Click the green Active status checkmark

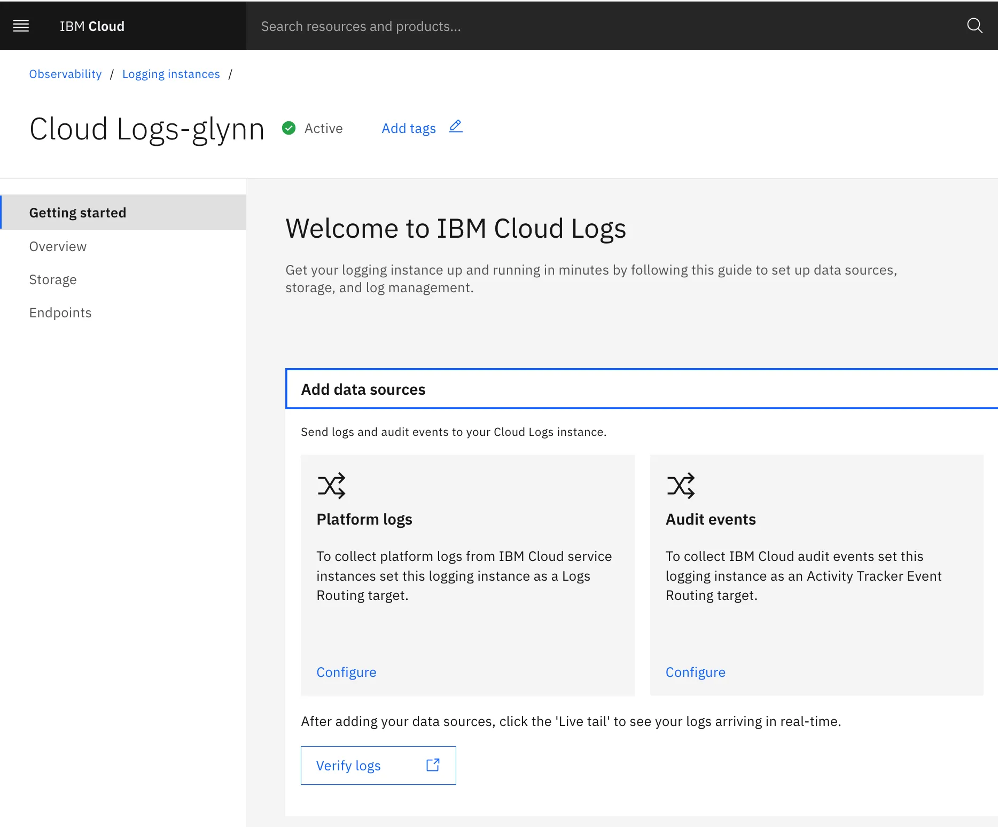tap(289, 128)
